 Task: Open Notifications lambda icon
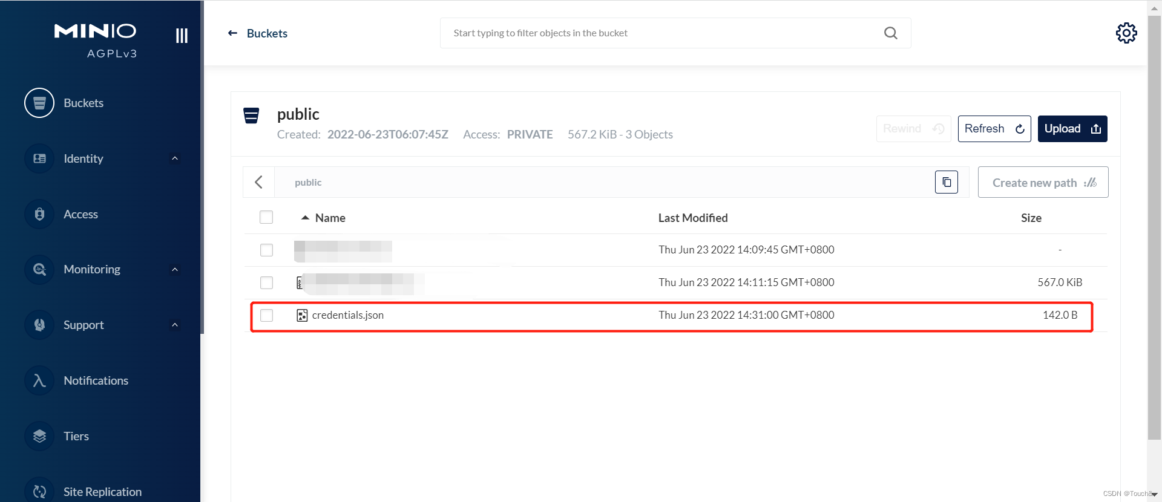(x=39, y=380)
